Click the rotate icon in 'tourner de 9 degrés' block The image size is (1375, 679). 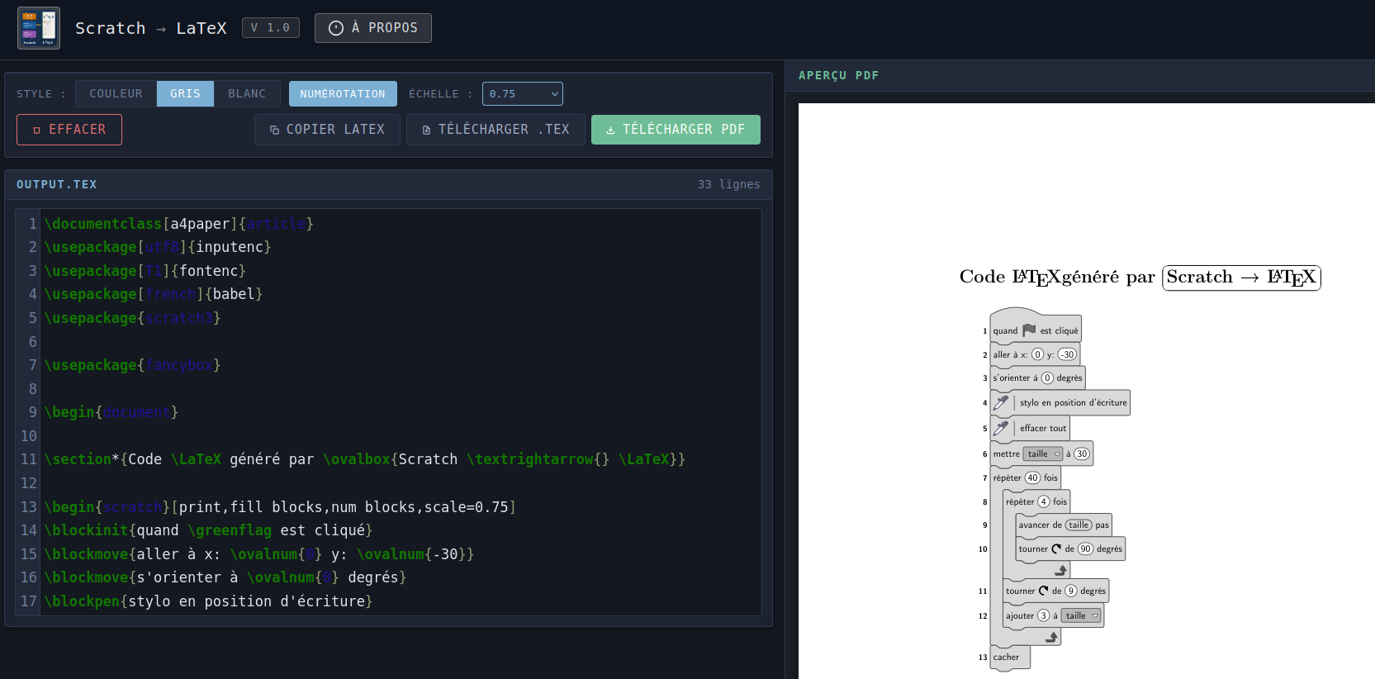point(1043,591)
